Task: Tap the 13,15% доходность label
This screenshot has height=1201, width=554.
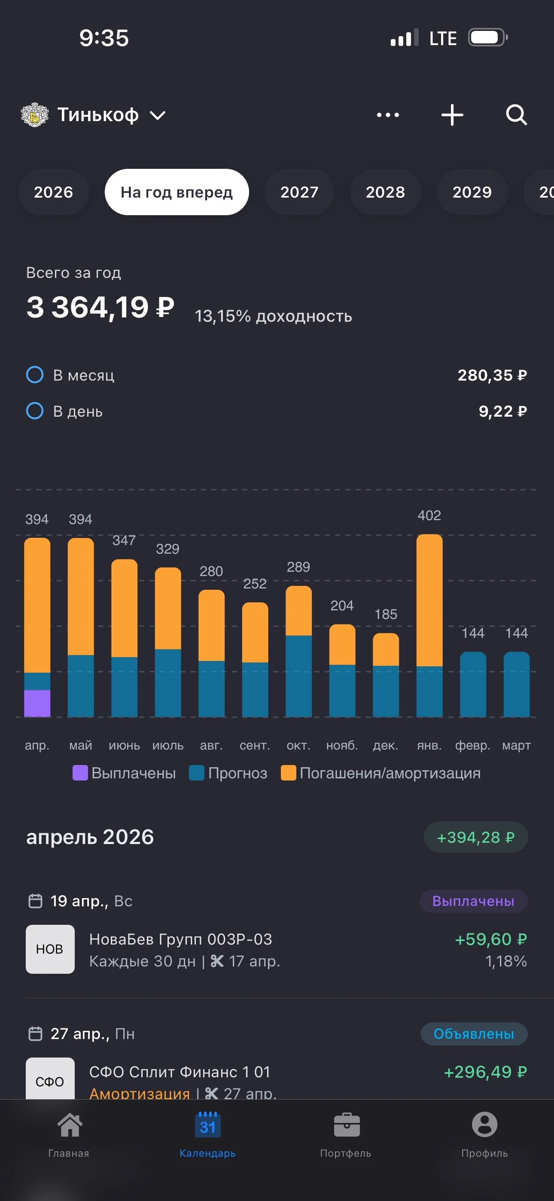Action: pyautogui.click(x=273, y=316)
